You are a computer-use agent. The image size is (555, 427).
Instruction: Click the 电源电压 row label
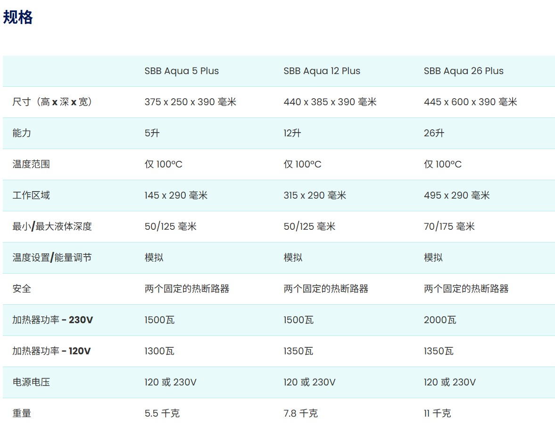31,382
